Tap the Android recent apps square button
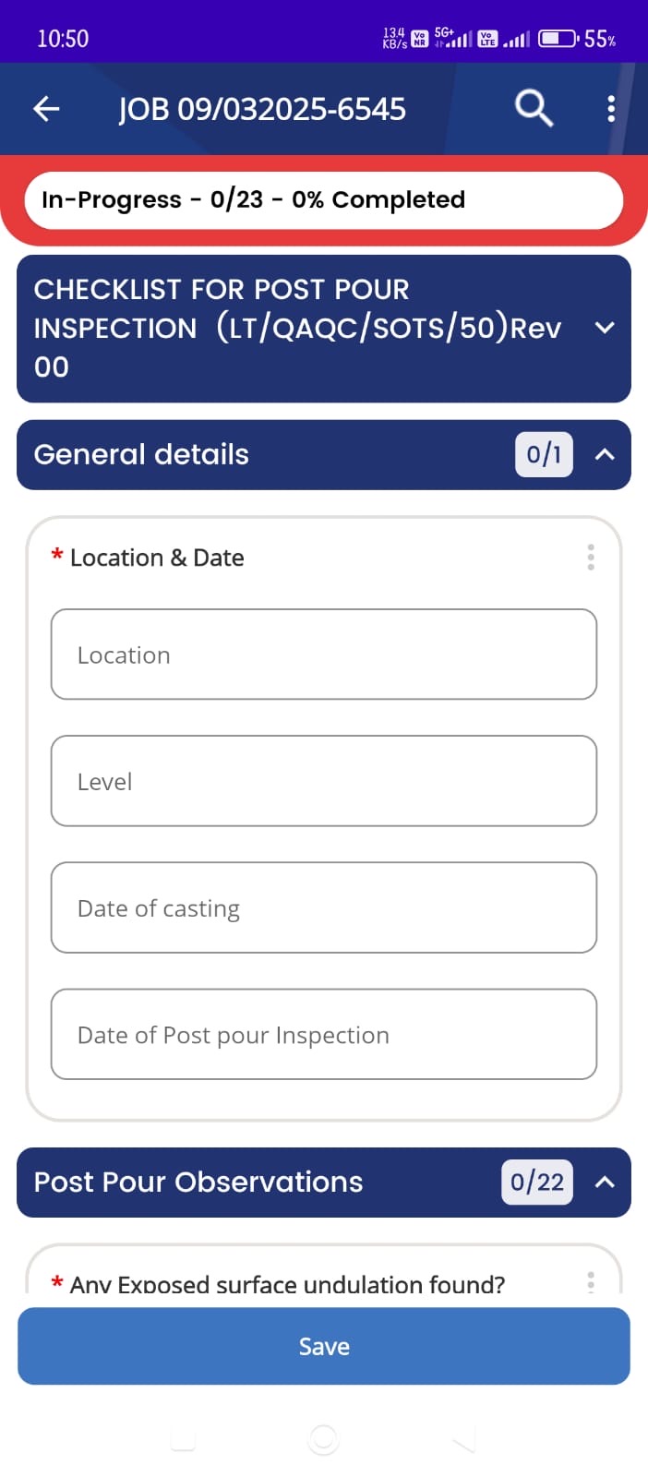This screenshot has width=648, height=1477. pyautogui.click(x=183, y=1438)
